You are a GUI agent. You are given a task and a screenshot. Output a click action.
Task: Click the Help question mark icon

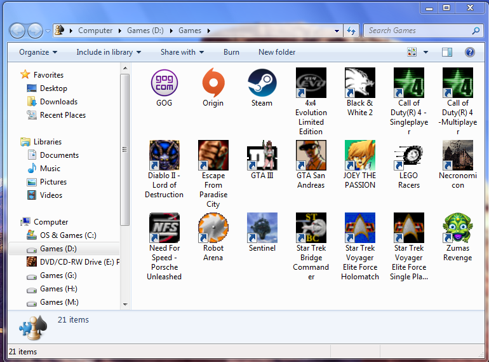pyautogui.click(x=470, y=52)
